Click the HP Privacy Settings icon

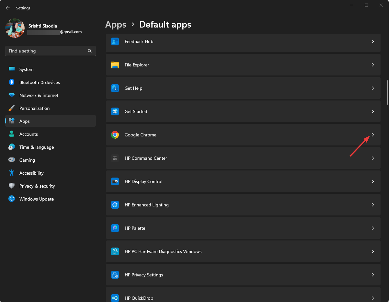pyautogui.click(x=115, y=274)
